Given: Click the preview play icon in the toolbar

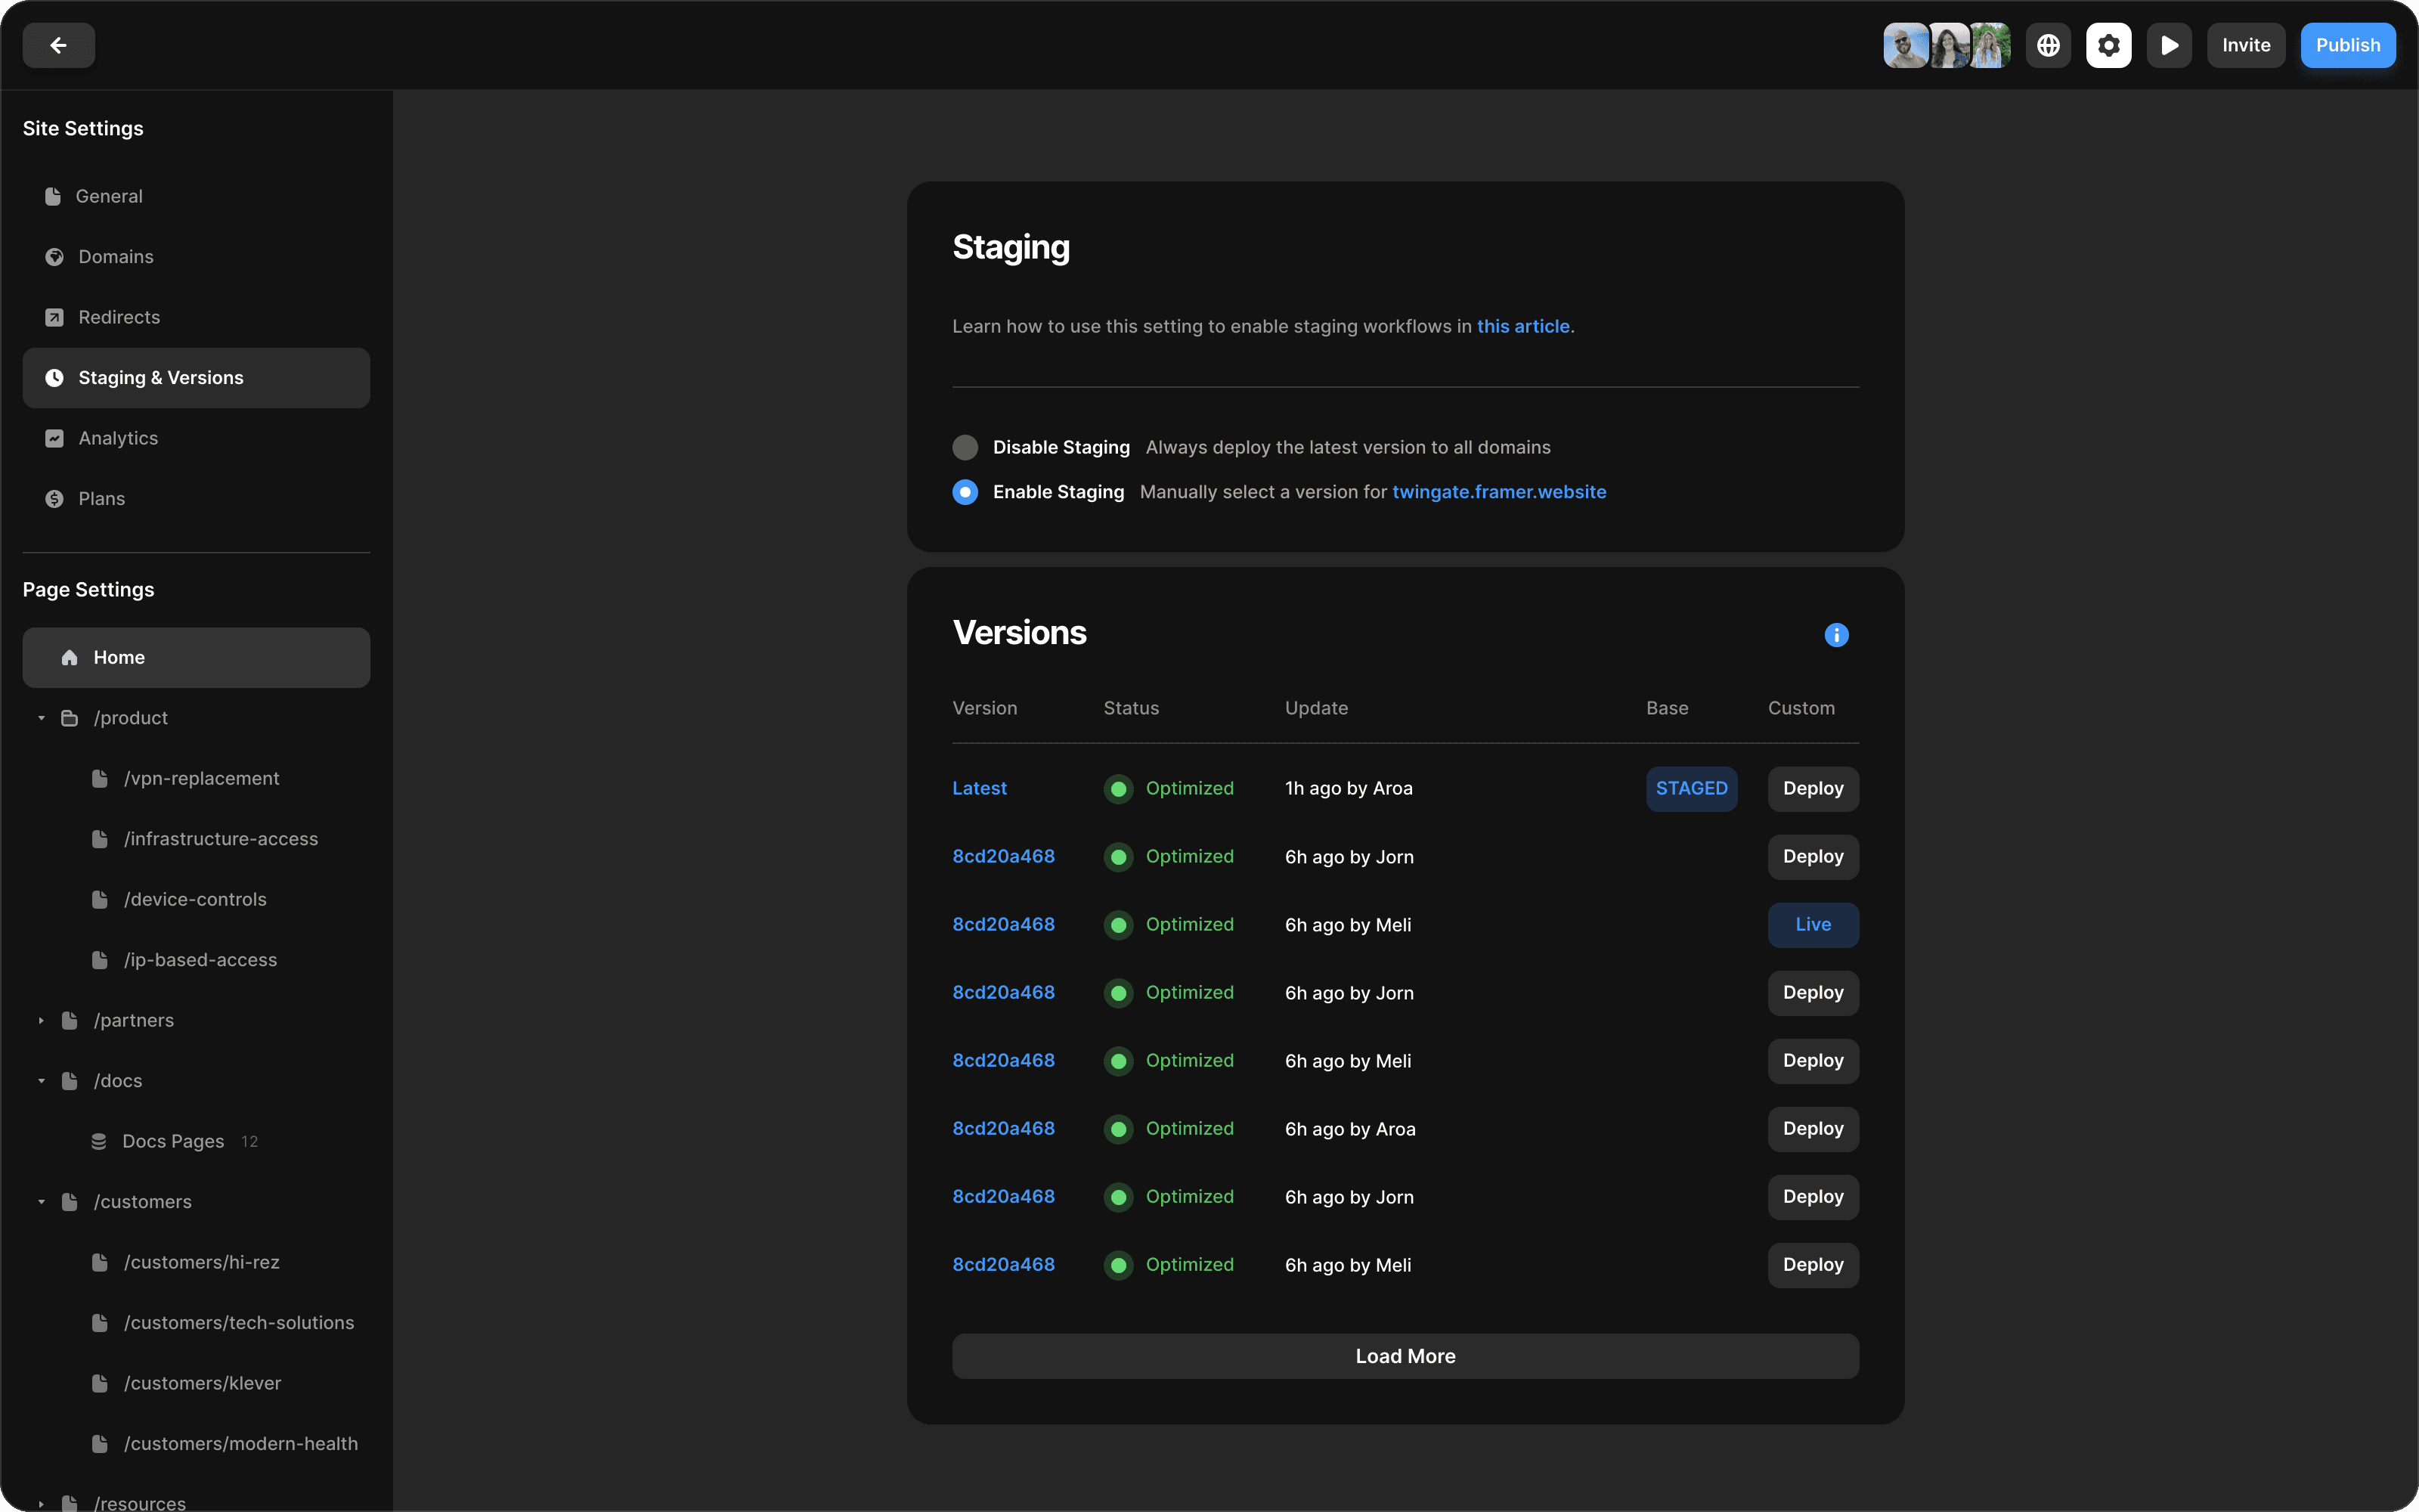Looking at the screenshot, I should [x=2168, y=45].
